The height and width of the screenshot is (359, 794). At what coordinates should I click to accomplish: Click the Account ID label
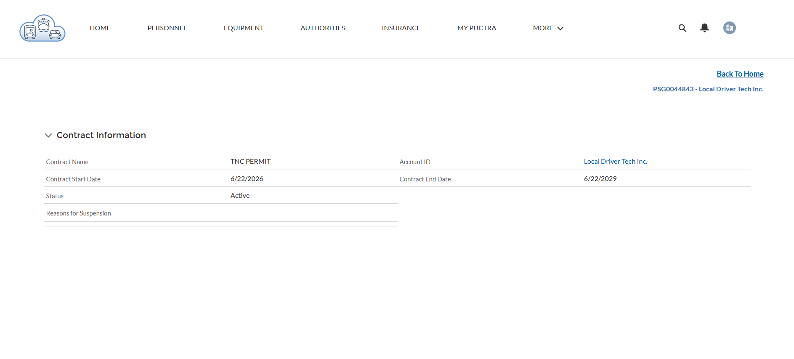coord(415,162)
